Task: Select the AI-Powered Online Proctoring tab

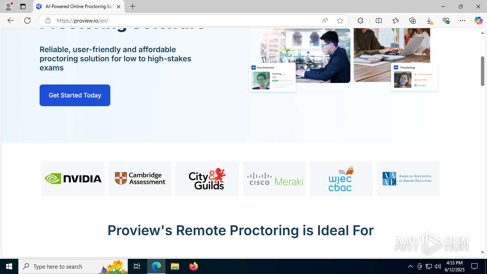Action: [79, 6]
